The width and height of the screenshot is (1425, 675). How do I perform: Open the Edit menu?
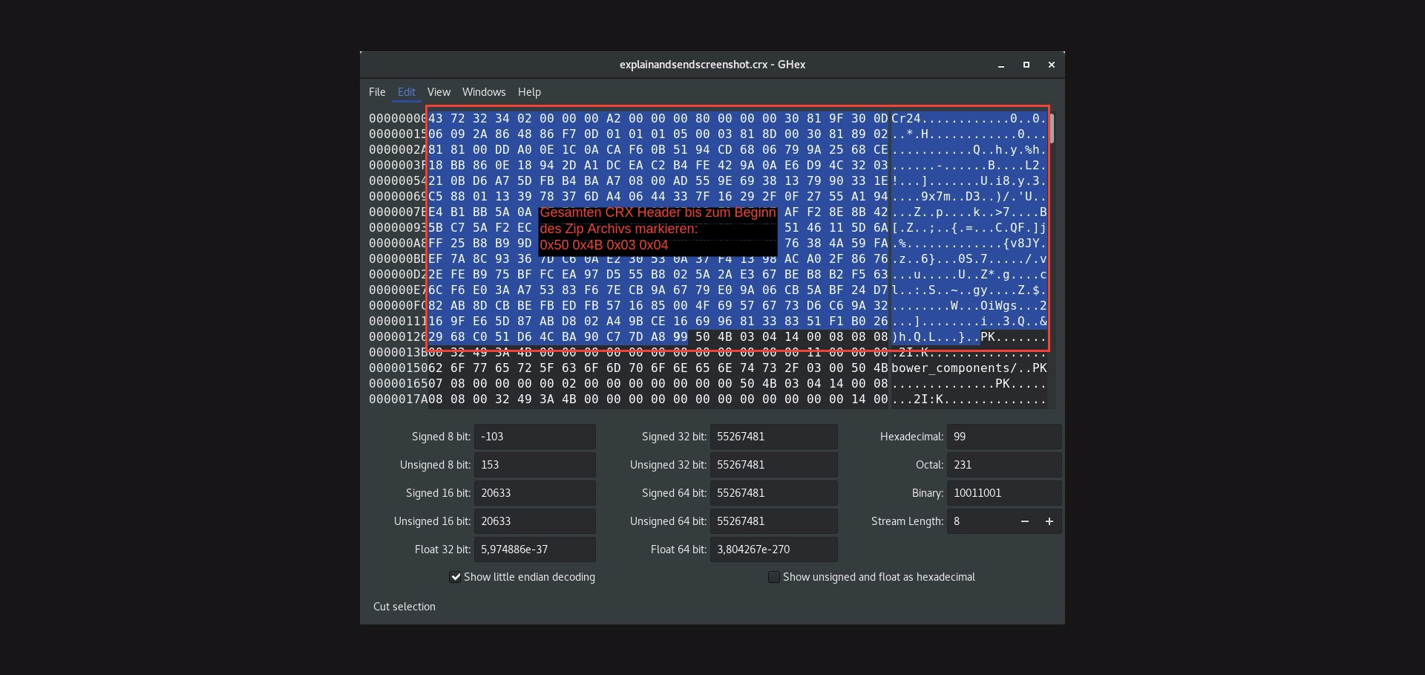point(406,92)
